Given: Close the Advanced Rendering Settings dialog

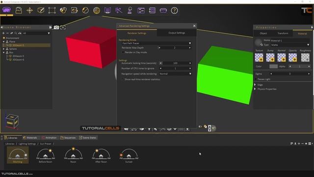Looking at the screenshot, I should (x=194, y=26).
